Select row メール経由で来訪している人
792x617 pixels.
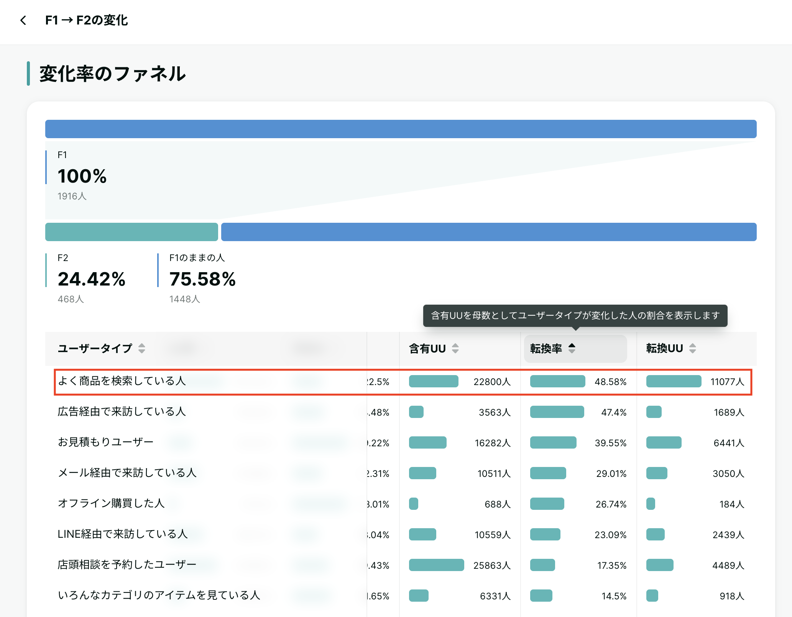[401, 473]
